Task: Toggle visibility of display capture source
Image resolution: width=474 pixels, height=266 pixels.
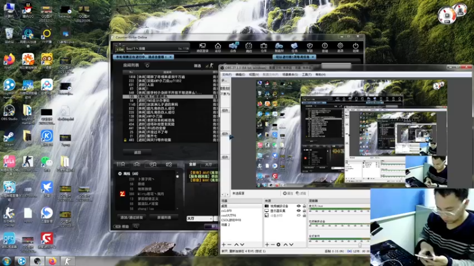Action: pos(299,211)
